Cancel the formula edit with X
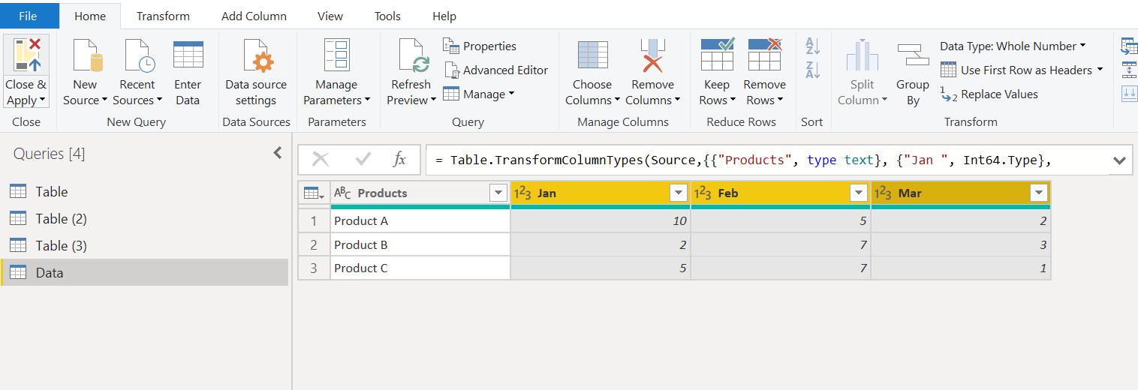 (x=321, y=159)
